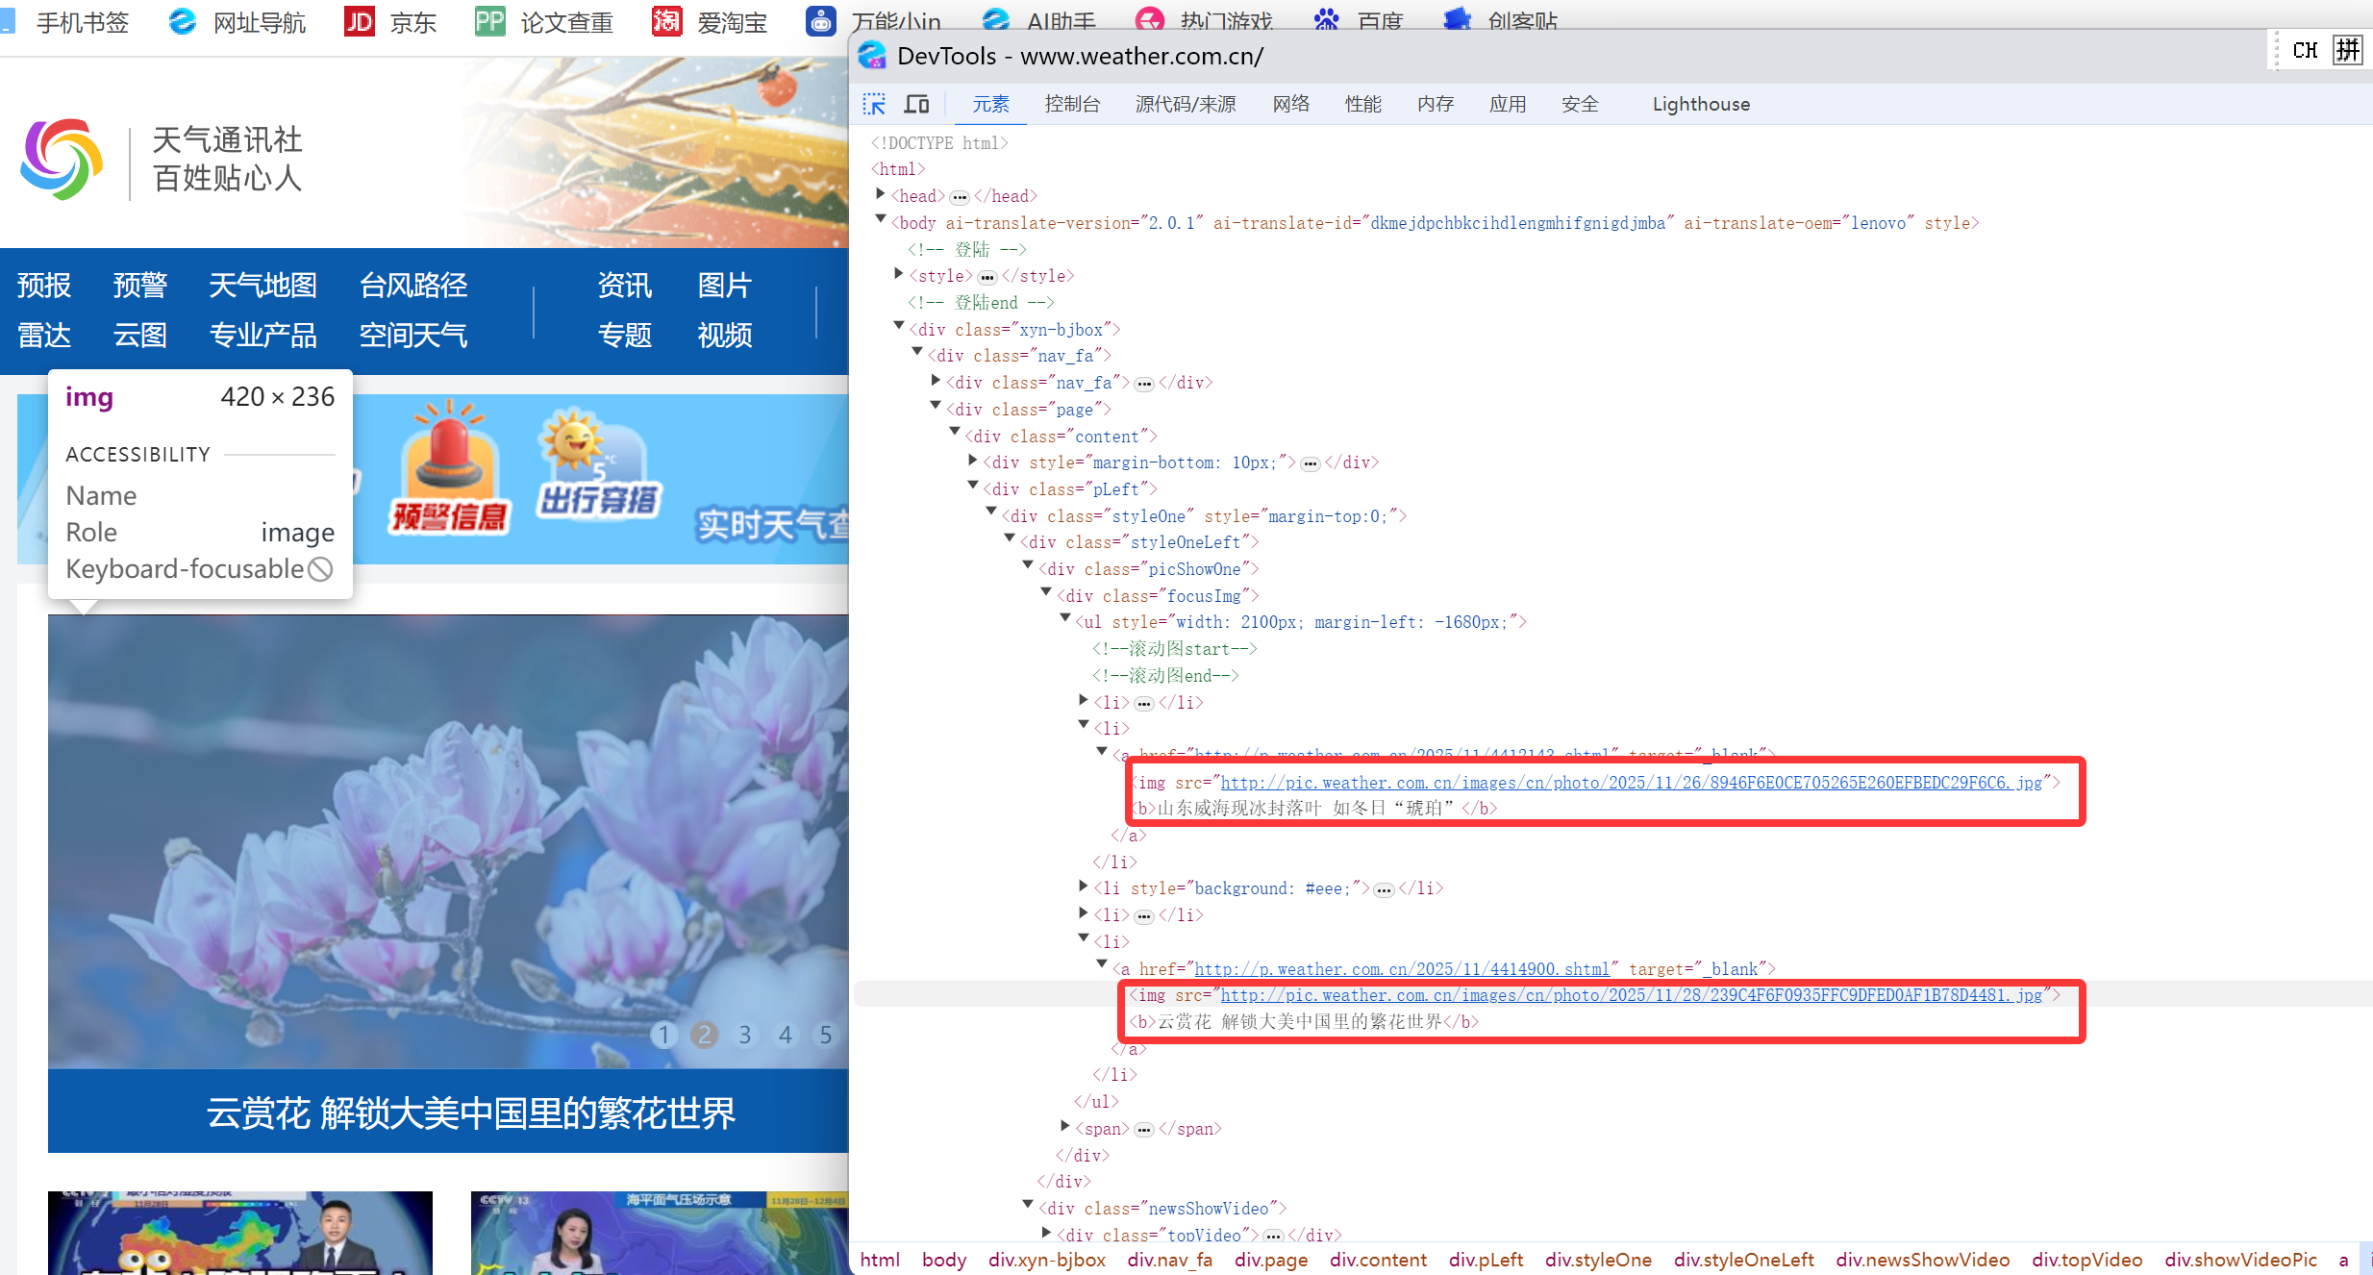The width and height of the screenshot is (2373, 1275).
Task: Switch to the 控制台 tab
Action: [x=1072, y=104]
